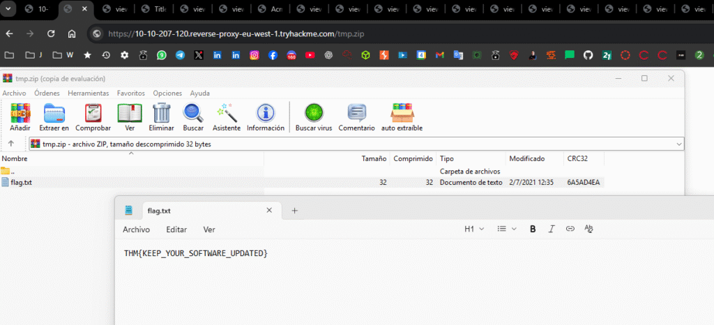This screenshot has width=714, height=325.
Task: Toggle italic formatting in Notepad
Action: (x=552, y=229)
